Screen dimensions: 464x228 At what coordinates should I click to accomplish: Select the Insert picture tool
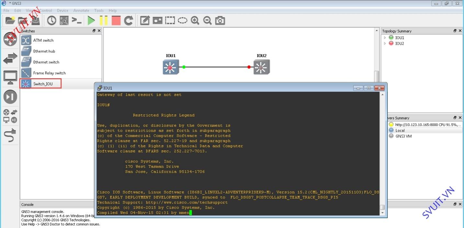pyautogui.click(x=157, y=21)
